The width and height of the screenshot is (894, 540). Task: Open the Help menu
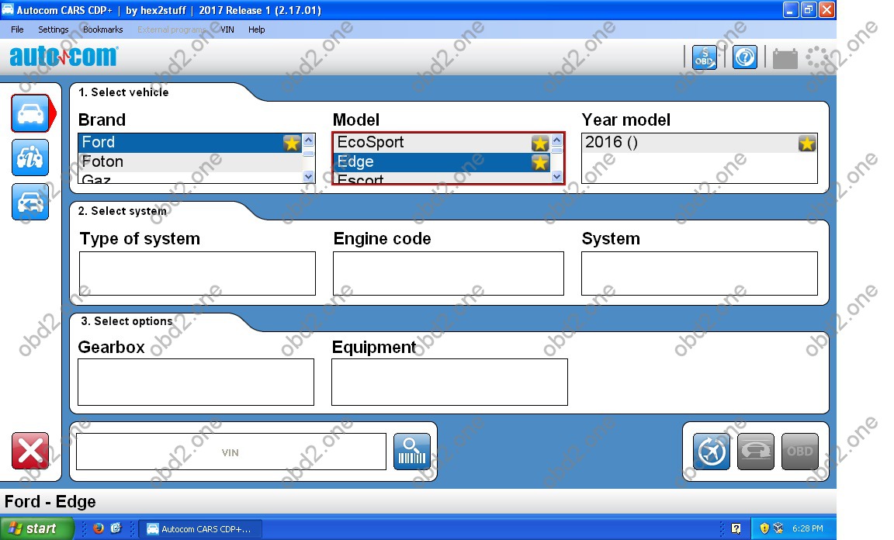257,29
